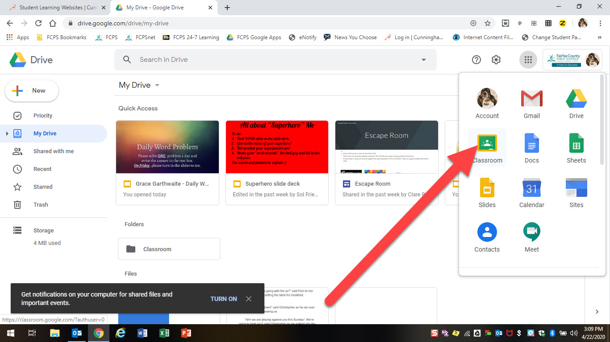
Task: Open Calendar from the apps grid
Action: (531, 192)
